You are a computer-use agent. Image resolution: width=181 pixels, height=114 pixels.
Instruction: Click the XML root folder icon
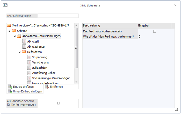pyautogui.click(x=9, y=26)
